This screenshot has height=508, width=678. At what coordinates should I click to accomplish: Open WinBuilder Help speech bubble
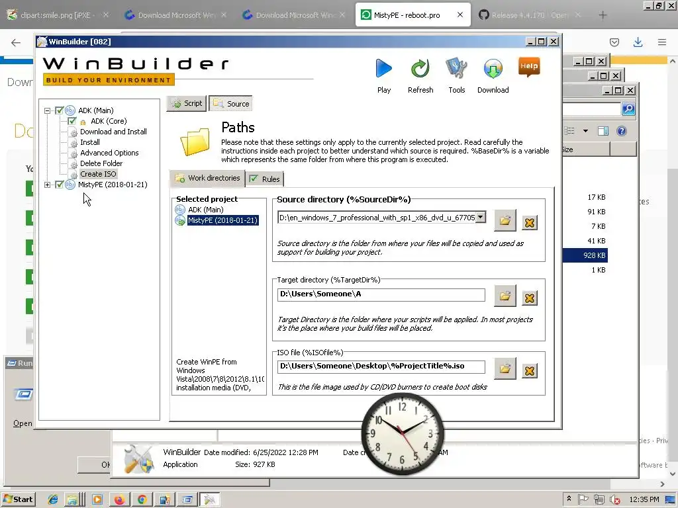[529, 67]
